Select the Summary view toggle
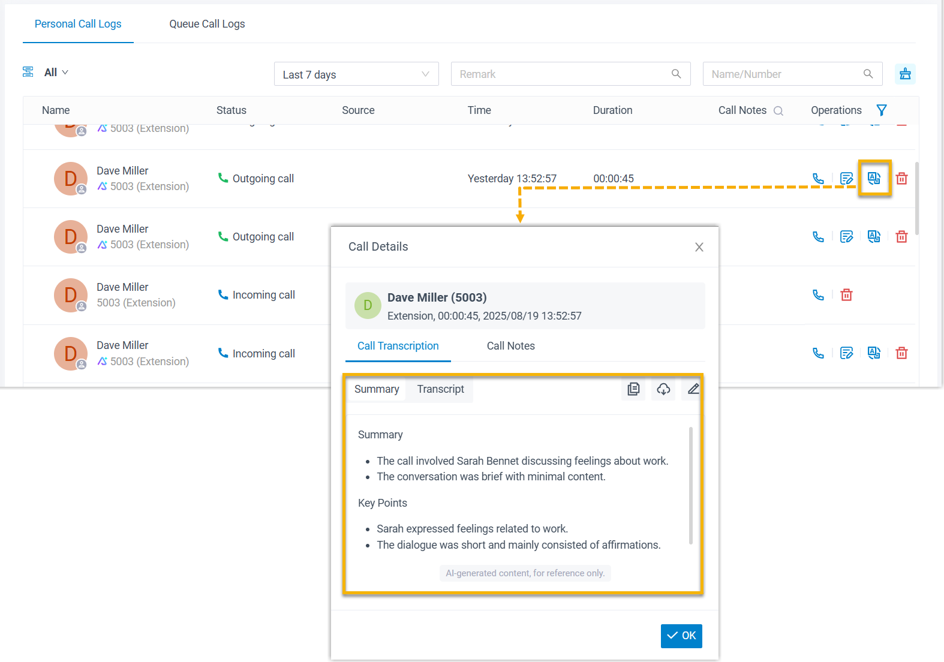This screenshot has height=662, width=944. pyautogui.click(x=377, y=389)
